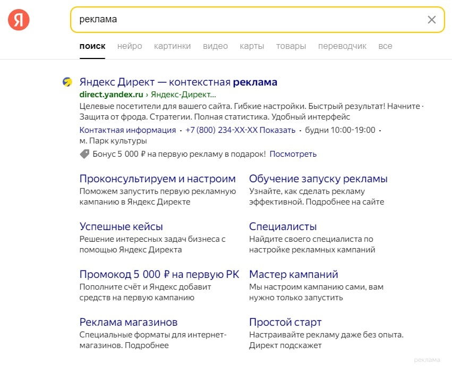Open the 'Контактная информация' link
Screen dimensions: 452x372
tap(127, 130)
